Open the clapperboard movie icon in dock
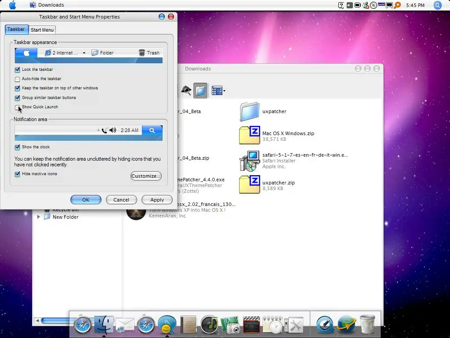 (x=251, y=325)
